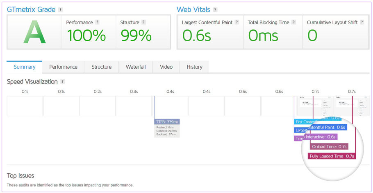Viewport: 373px width, 193px height.
Task: Click the last page-load screenshot thumbnail
Action: tap(351, 106)
